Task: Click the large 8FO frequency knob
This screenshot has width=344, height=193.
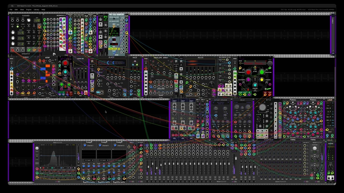Action: (262, 107)
